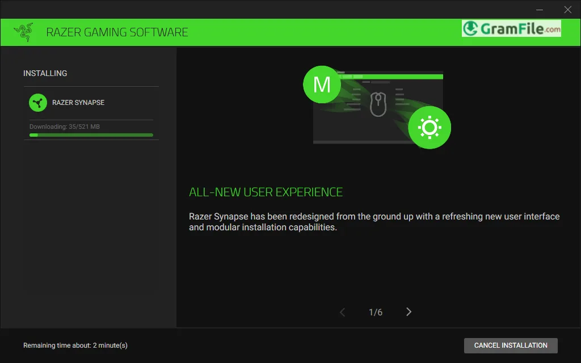Click the 'RAZER GAMING SOFTWARE' title
The height and width of the screenshot is (363, 581).
pyautogui.click(x=117, y=32)
